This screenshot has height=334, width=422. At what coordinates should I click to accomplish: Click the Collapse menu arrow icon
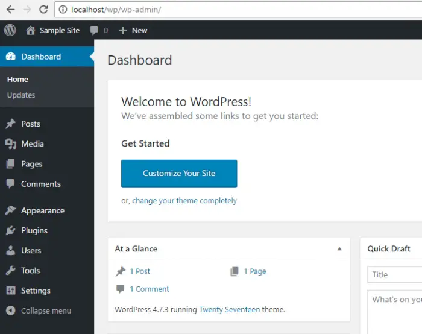[11, 310]
